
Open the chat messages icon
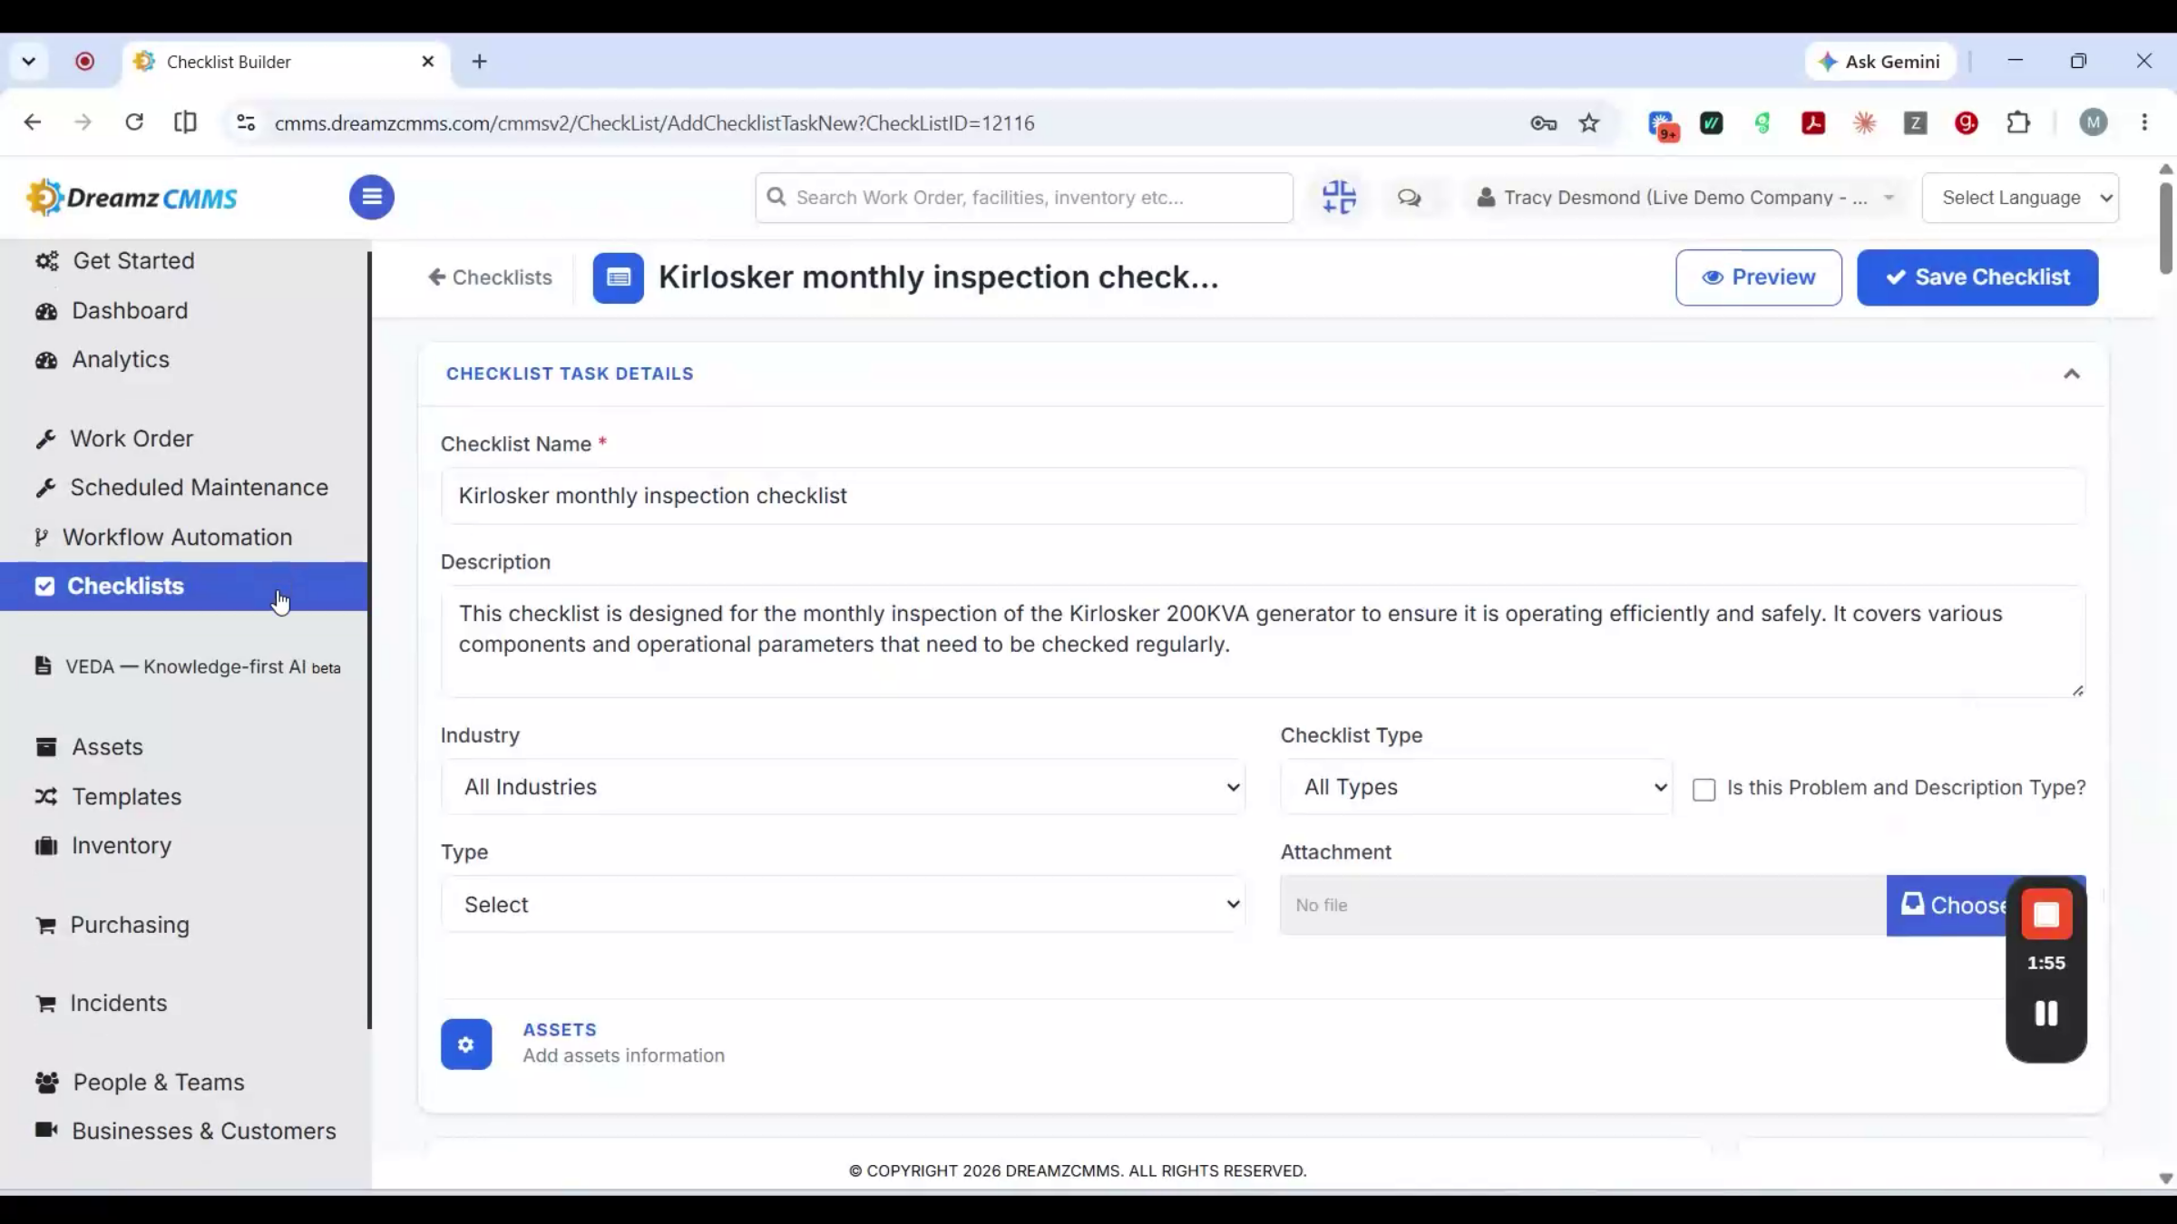click(x=1409, y=198)
